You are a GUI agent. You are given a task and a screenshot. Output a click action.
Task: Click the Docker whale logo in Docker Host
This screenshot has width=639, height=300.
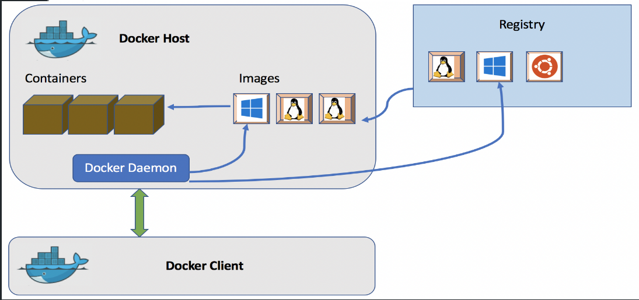click(x=61, y=40)
